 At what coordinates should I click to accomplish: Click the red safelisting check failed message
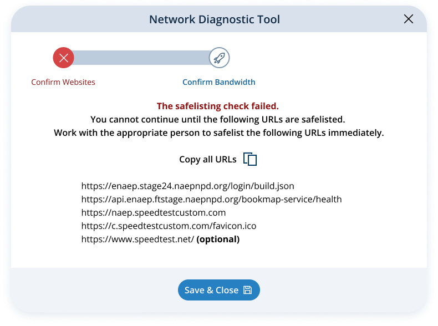[218, 106]
